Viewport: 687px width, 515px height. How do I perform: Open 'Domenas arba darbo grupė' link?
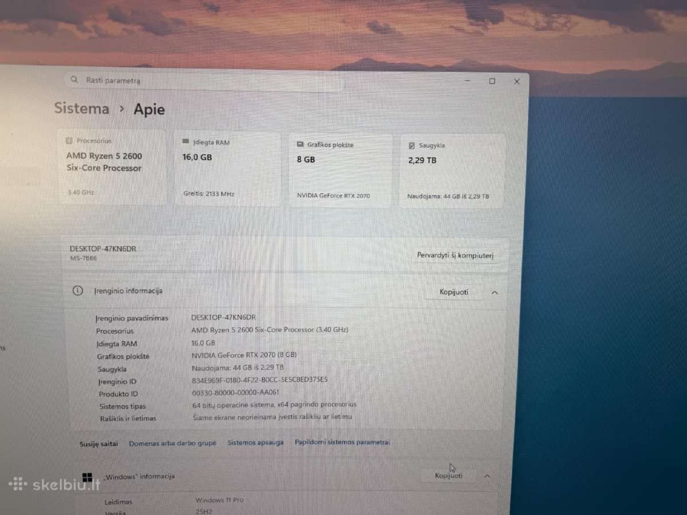click(x=173, y=443)
